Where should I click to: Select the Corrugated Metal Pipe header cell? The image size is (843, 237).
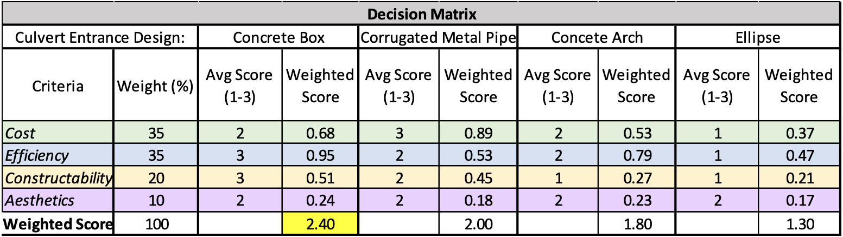(438, 37)
